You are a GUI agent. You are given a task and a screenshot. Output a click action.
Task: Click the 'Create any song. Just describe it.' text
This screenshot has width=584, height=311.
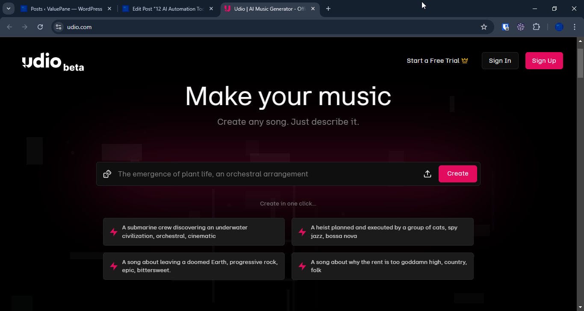[x=288, y=122]
